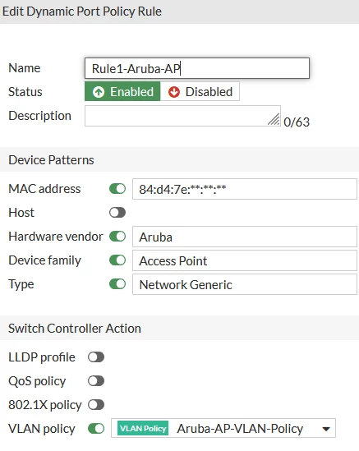Click the VLAN policy label
The width and height of the screenshot is (359, 451).
(x=42, y=429)
